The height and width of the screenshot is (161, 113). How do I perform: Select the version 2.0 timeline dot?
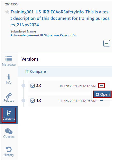(x=24, y=86)
